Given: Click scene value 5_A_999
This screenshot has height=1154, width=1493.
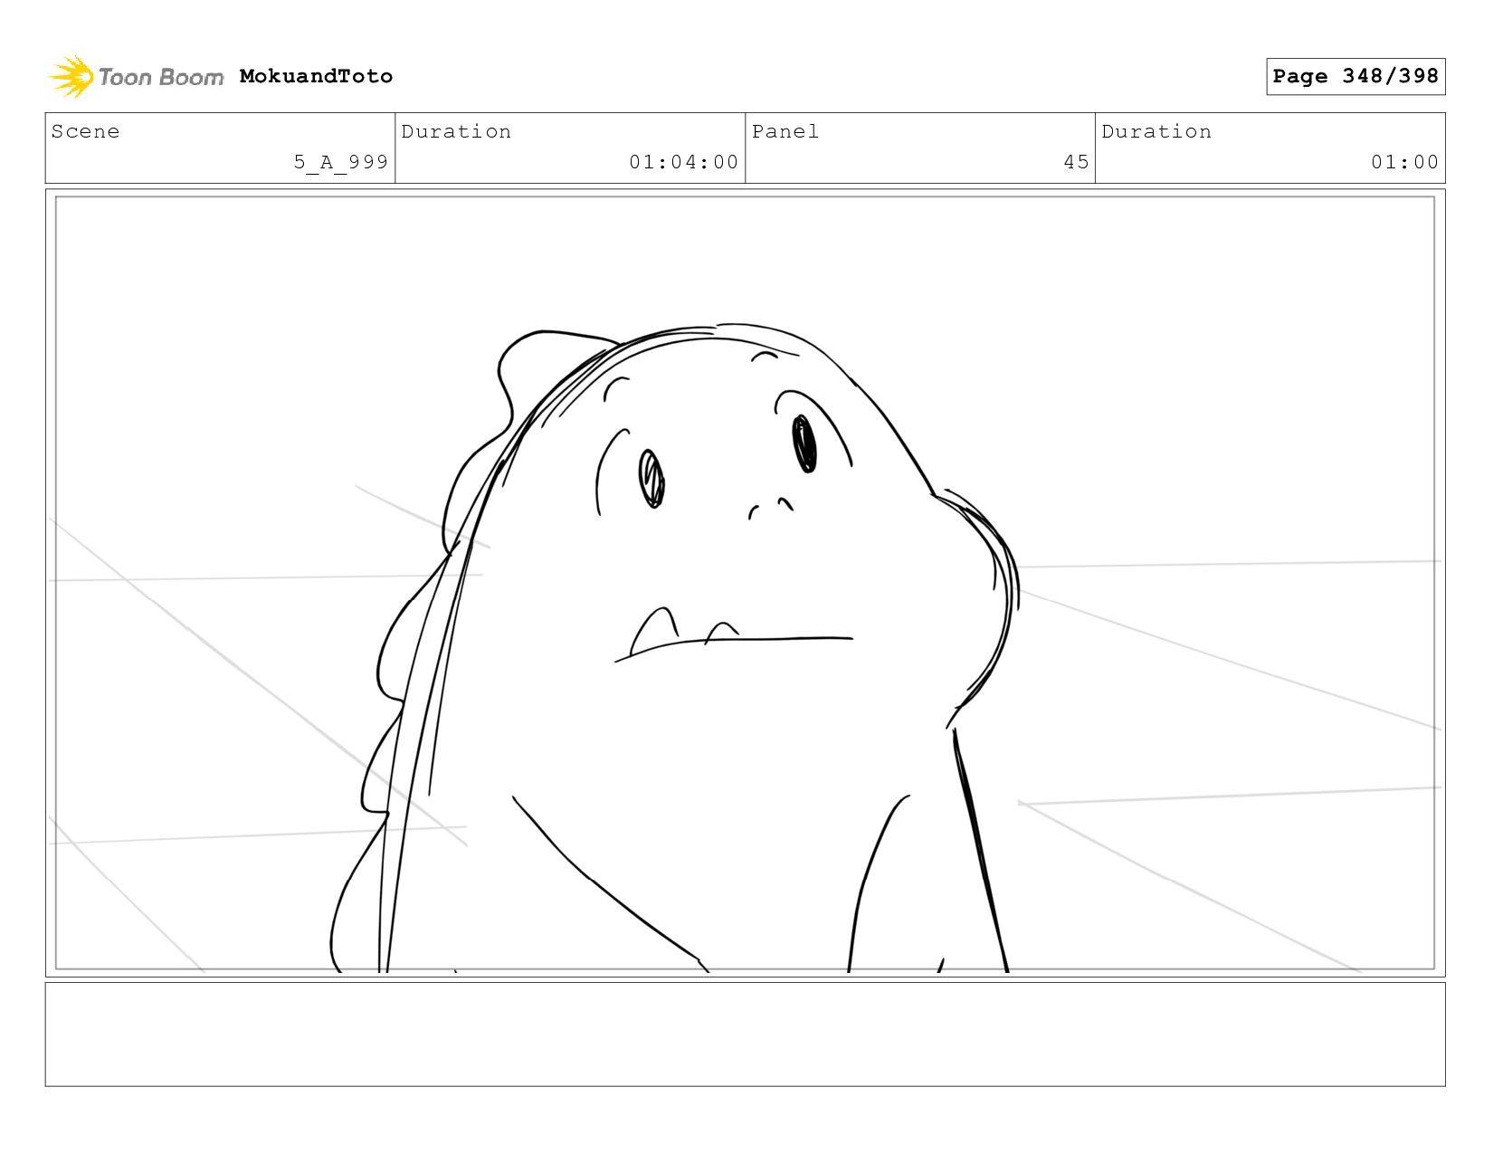Looking at the screenshot, I should pos(340,162).
